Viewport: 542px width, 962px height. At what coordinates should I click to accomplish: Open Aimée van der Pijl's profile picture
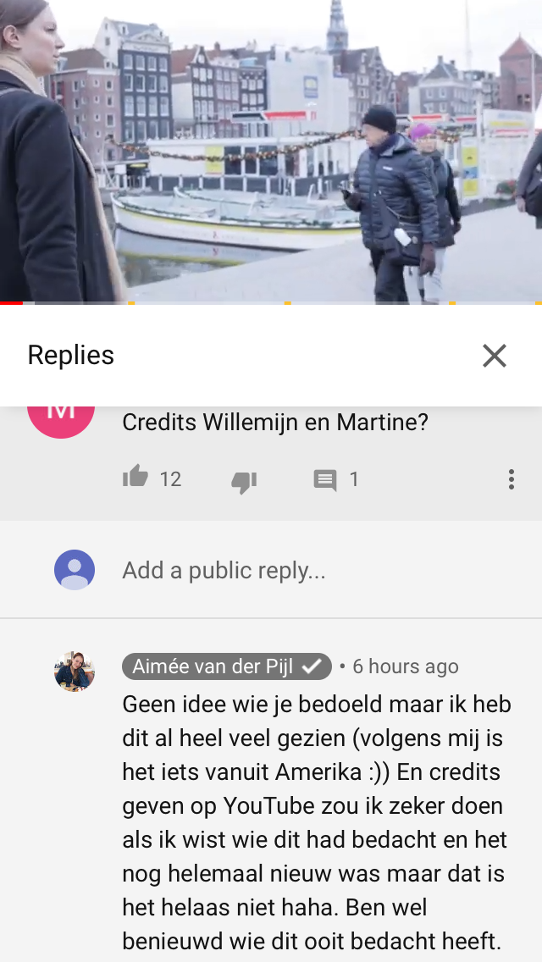click(75, 672)
